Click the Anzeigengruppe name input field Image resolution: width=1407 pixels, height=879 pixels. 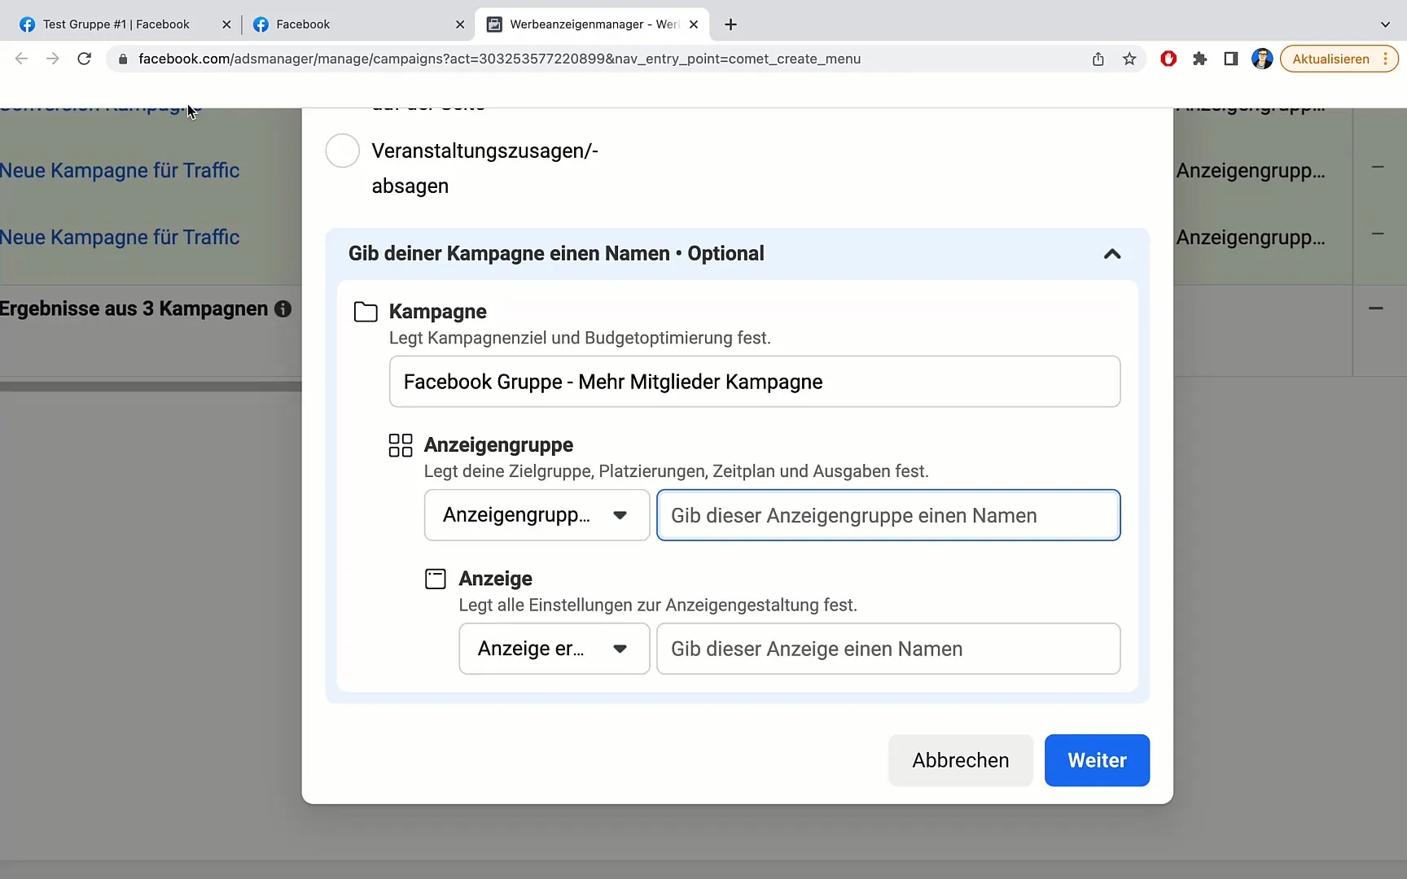(x=888, y=515)
